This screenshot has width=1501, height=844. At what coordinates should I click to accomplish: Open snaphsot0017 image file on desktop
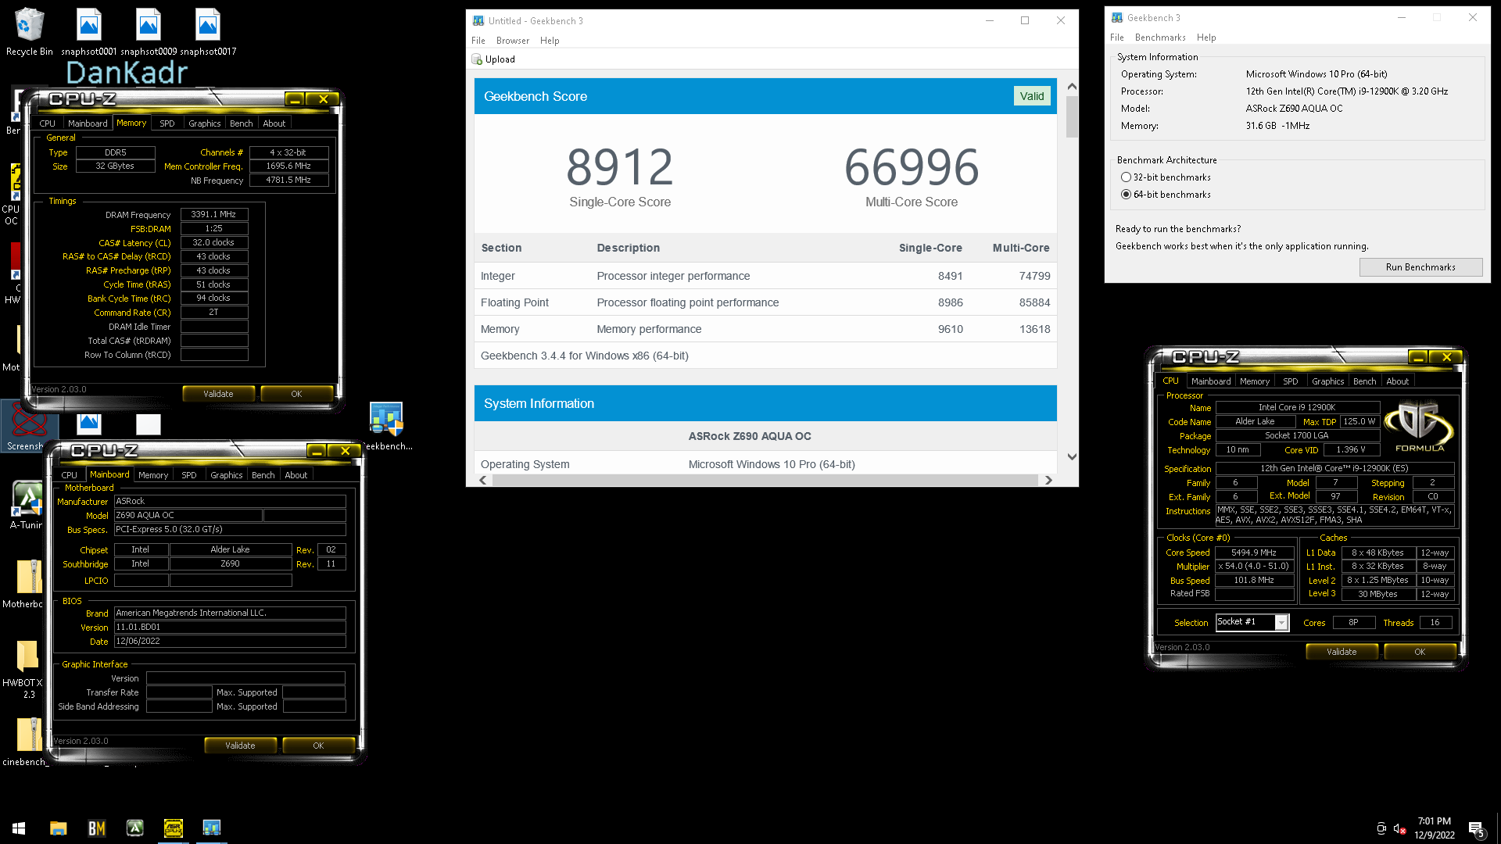(x=208, y=31)
